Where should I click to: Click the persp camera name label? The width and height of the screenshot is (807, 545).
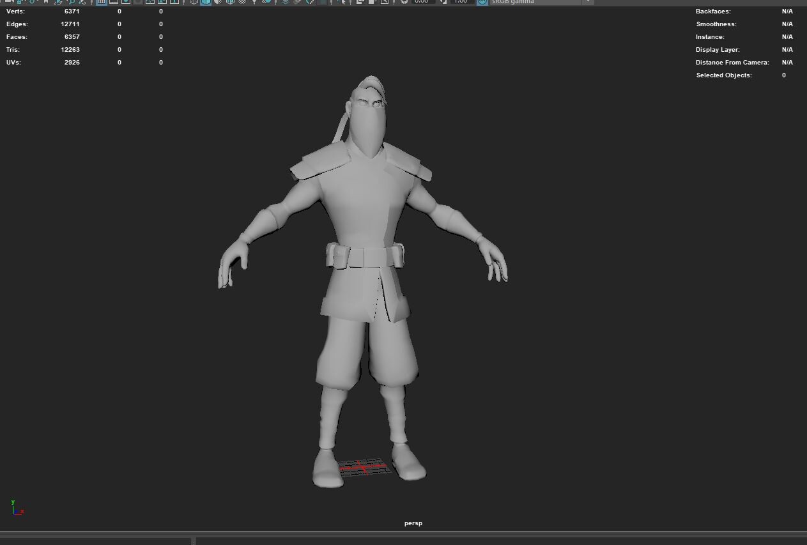pos(413,523)
